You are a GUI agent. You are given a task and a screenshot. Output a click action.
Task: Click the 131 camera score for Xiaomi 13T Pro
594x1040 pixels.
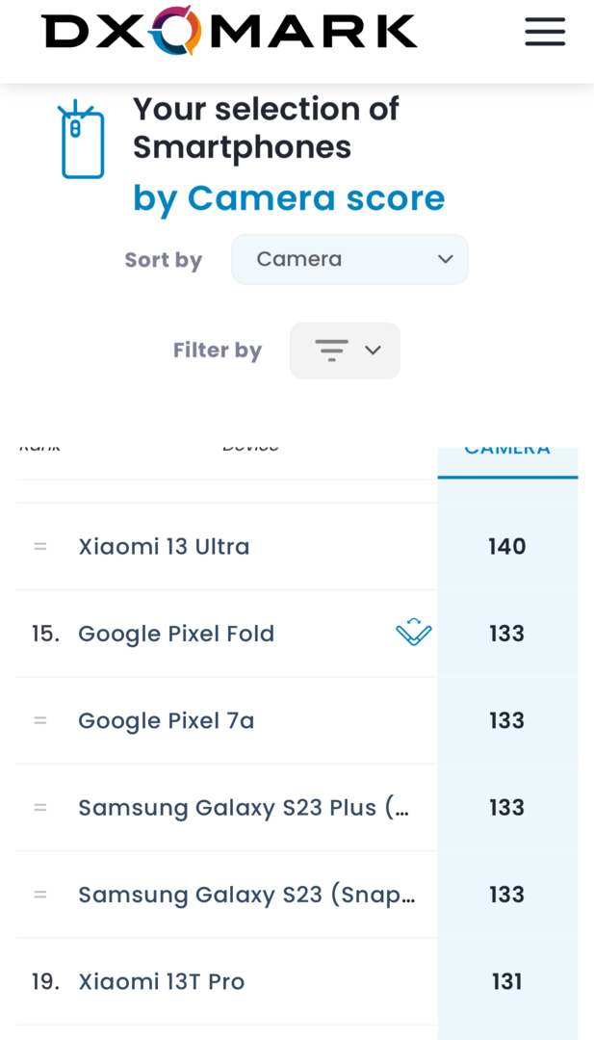pyautogui.click(x=507, y=981)
